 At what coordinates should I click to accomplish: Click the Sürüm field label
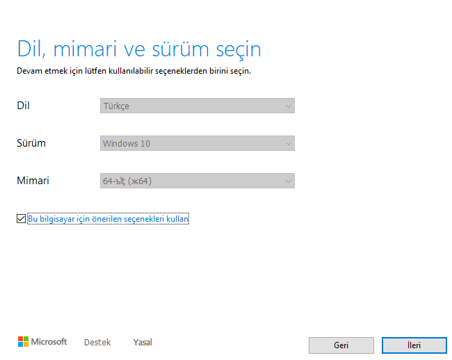tap(31, 143)
